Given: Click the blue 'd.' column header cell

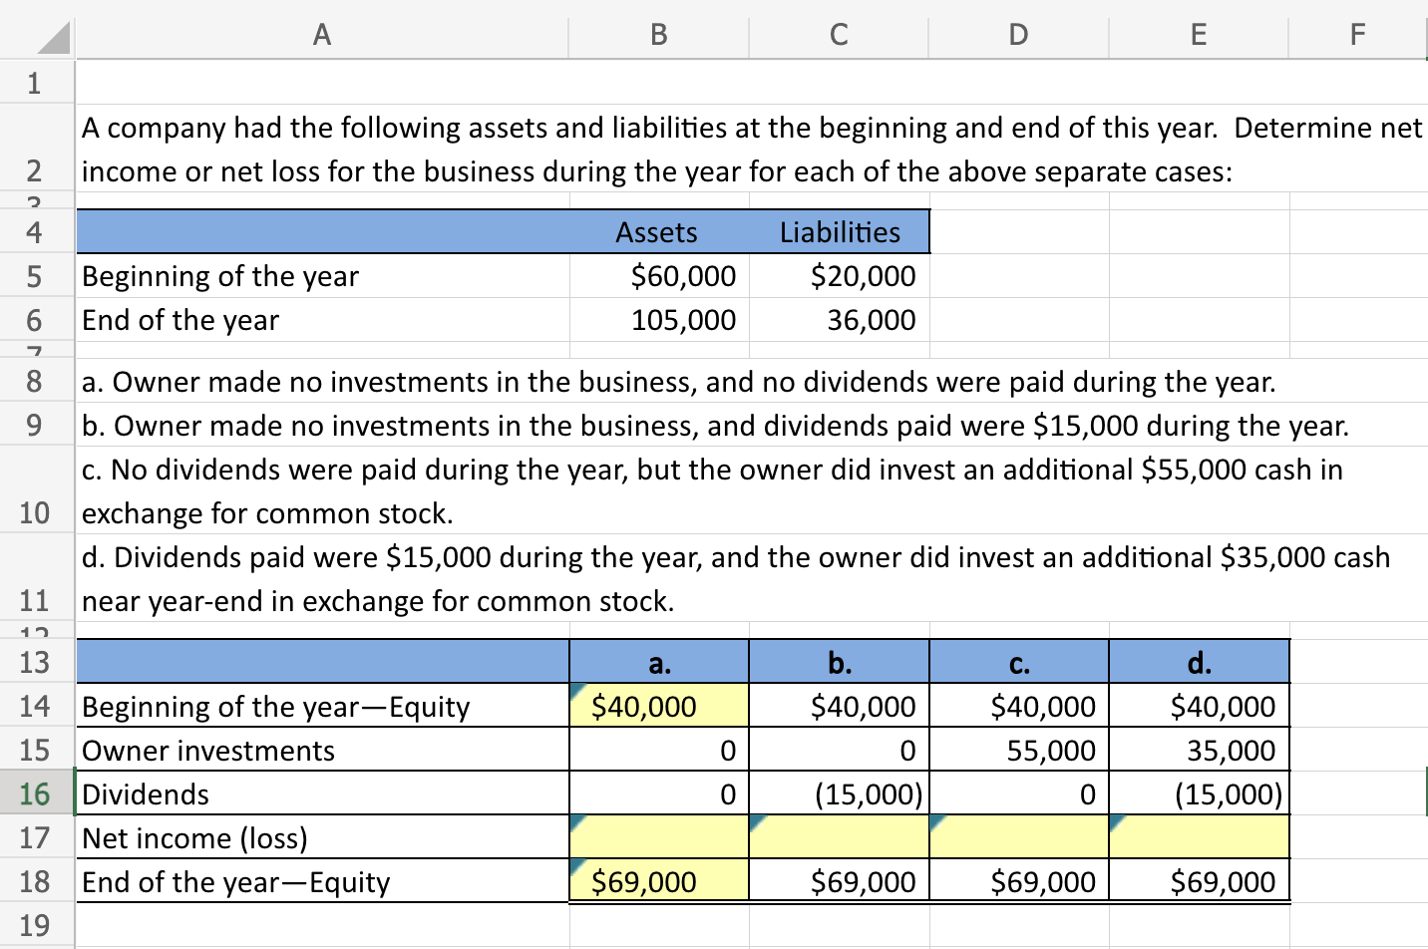Looking at the screenshot, I should (x=1199, y=660).
